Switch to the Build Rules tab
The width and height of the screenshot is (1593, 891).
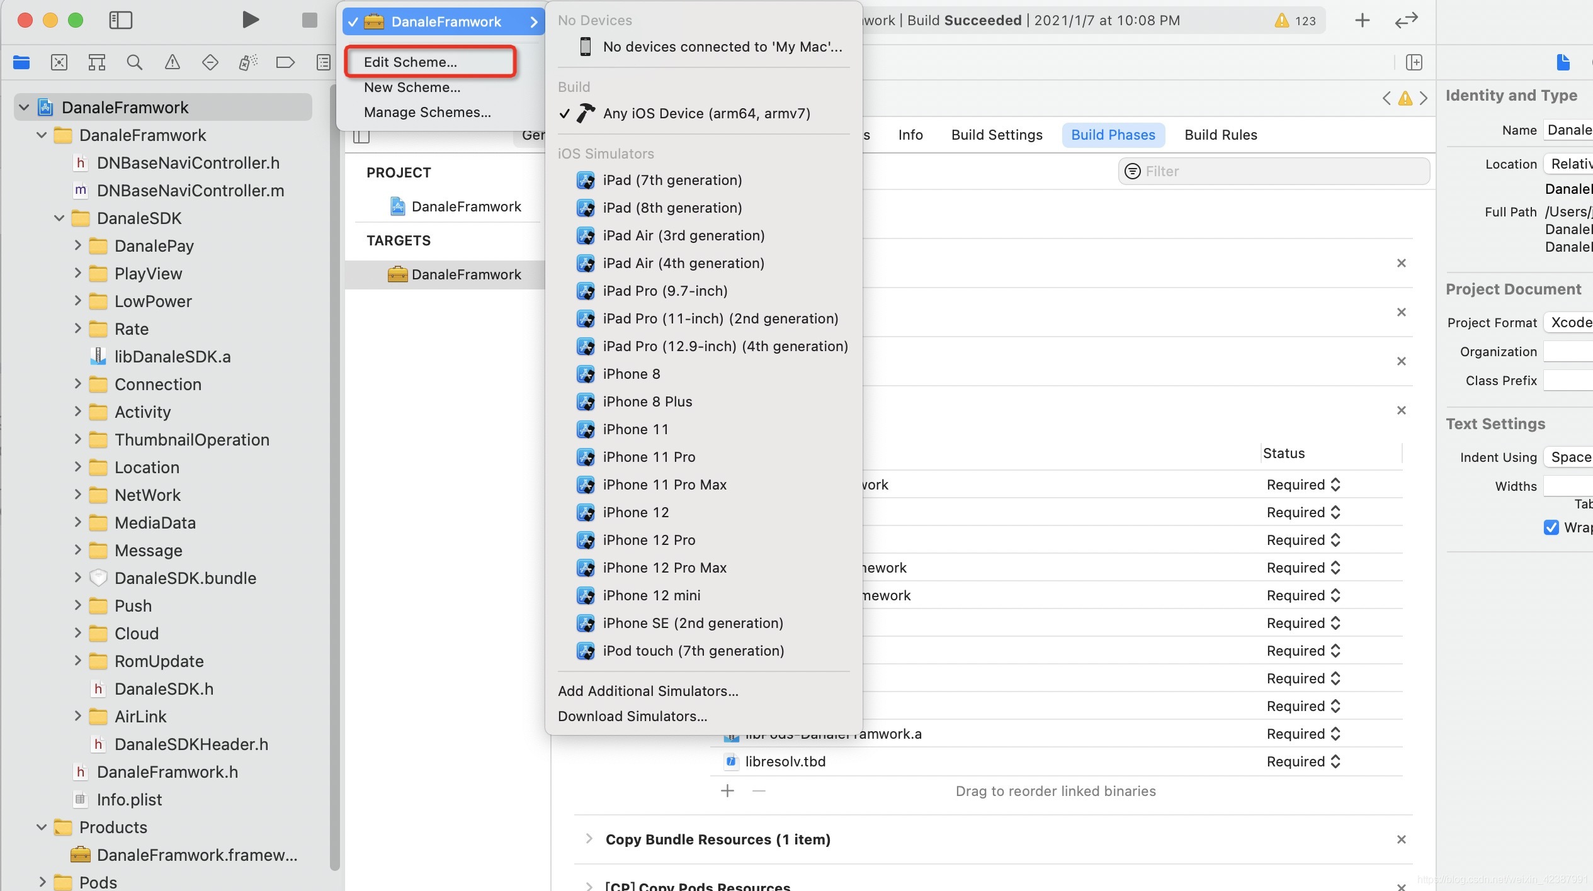pyautogui.click(x=1221, y=135)
